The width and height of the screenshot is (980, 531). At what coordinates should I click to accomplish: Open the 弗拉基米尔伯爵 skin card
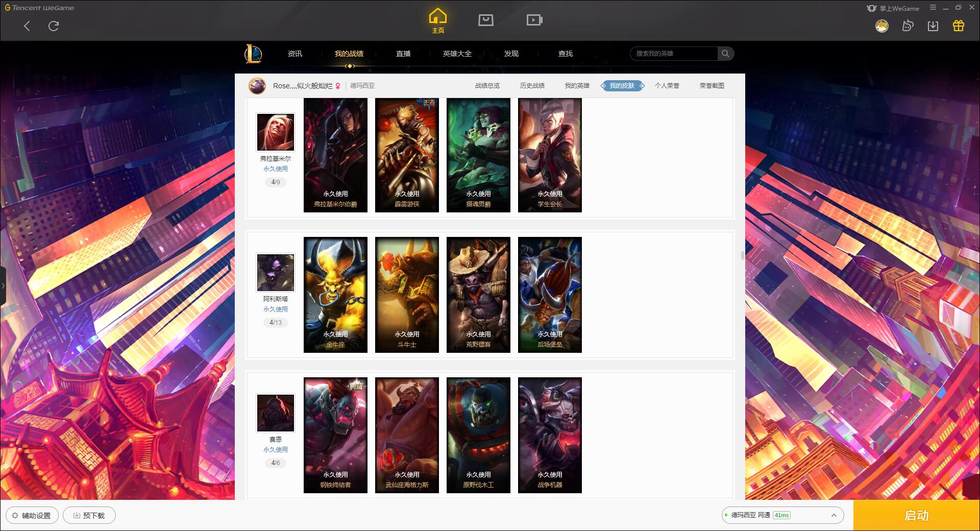click(335, 155)
